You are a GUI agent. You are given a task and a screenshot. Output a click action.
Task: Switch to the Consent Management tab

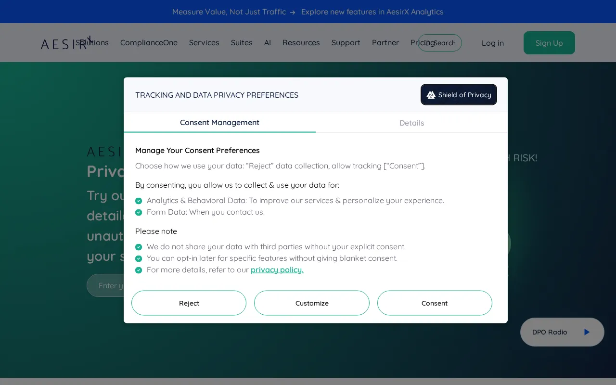tap(219, 122)
